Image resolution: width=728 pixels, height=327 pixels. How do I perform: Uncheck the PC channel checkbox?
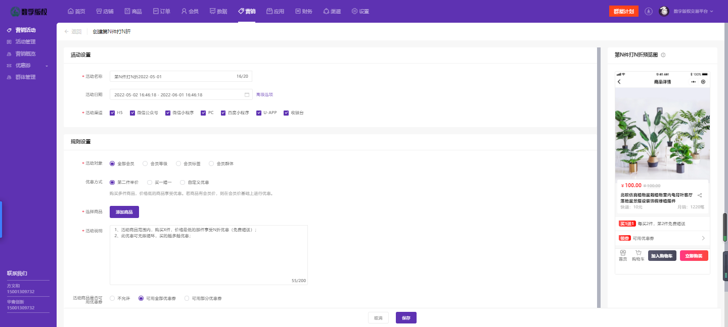click(x=203, y=113)
